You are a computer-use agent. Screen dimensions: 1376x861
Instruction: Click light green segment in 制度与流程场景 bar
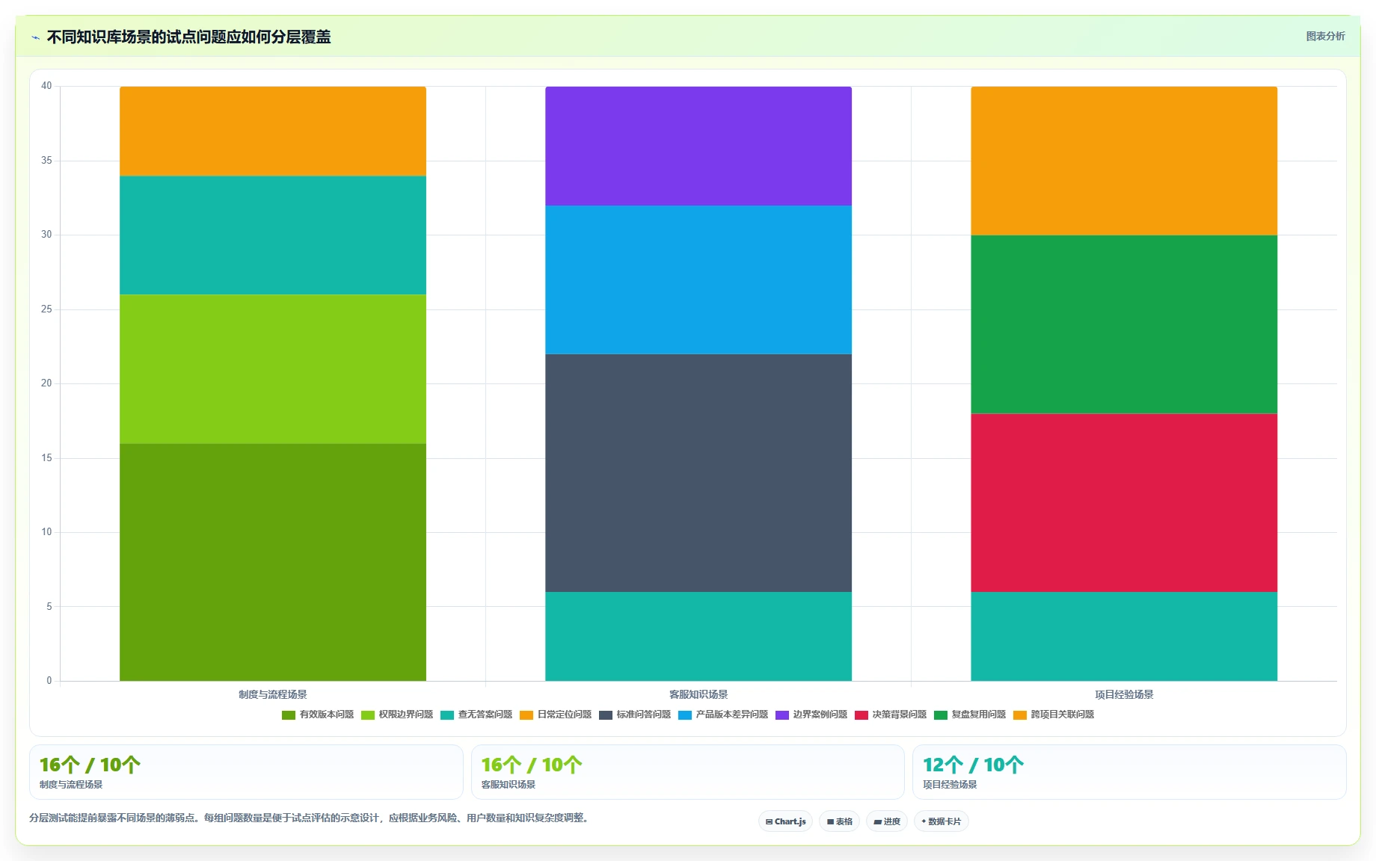click(x=273, y=369)
